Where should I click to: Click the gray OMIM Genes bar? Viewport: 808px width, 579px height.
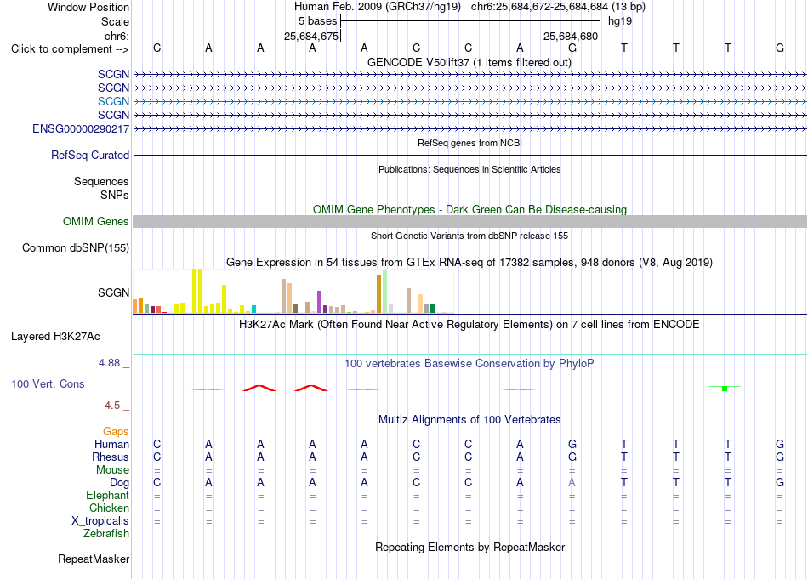469,222
